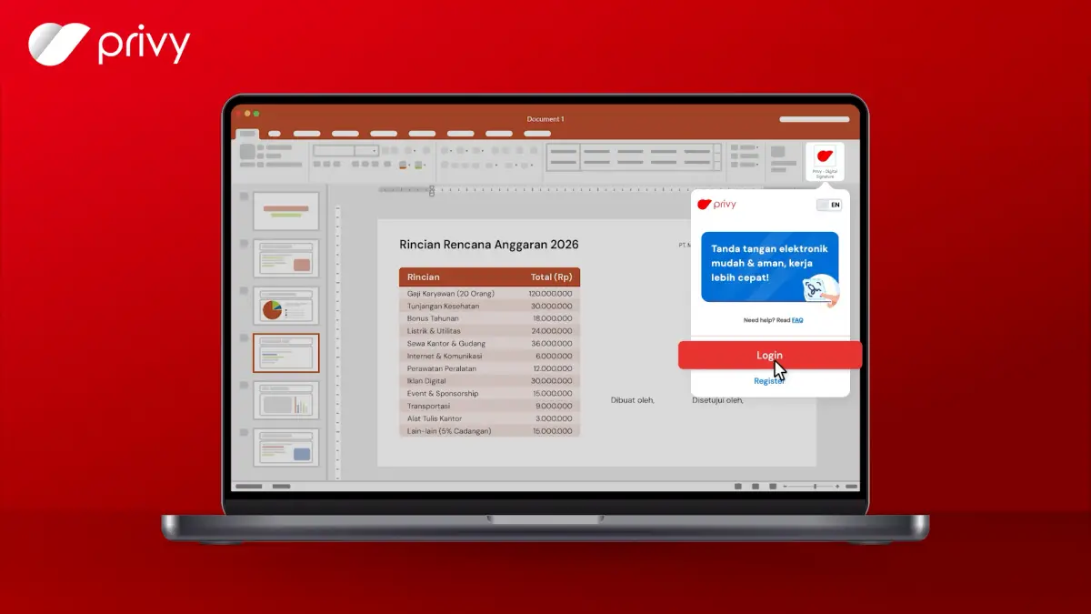
Task: Click the signature illustration on the blue banner
Action: pyautogui.click(x=818, y=289)
